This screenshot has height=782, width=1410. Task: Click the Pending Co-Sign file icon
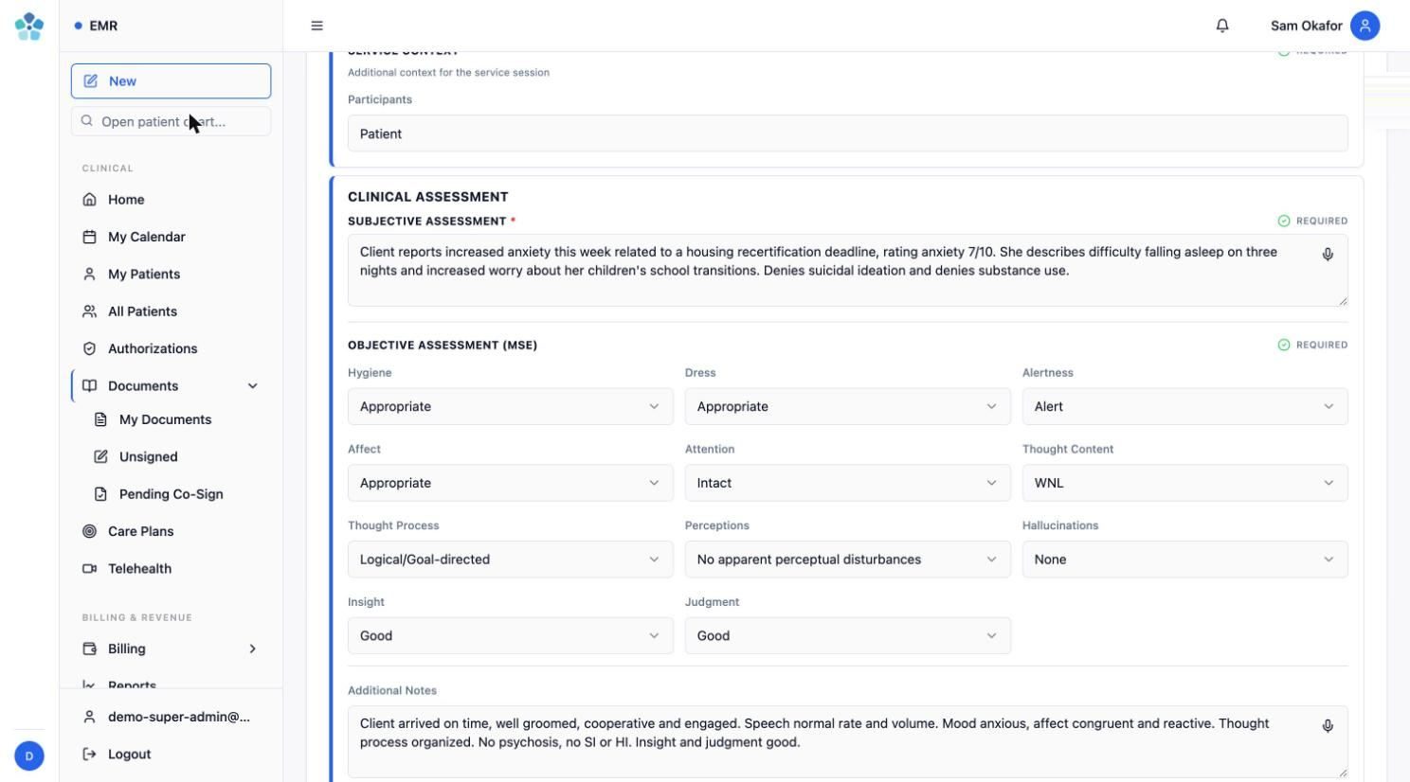[x=100, y=493]
